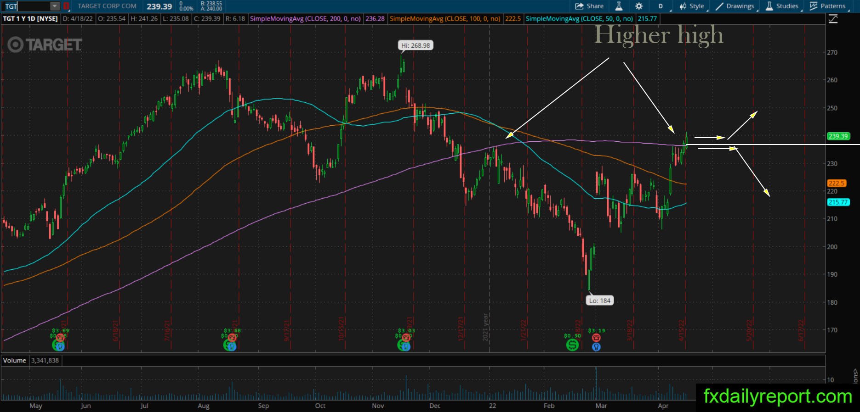This screenshot has width=860, height=412.
Task: Click the curve icon at the chart's top-right corner
Action: pos(833,19)
